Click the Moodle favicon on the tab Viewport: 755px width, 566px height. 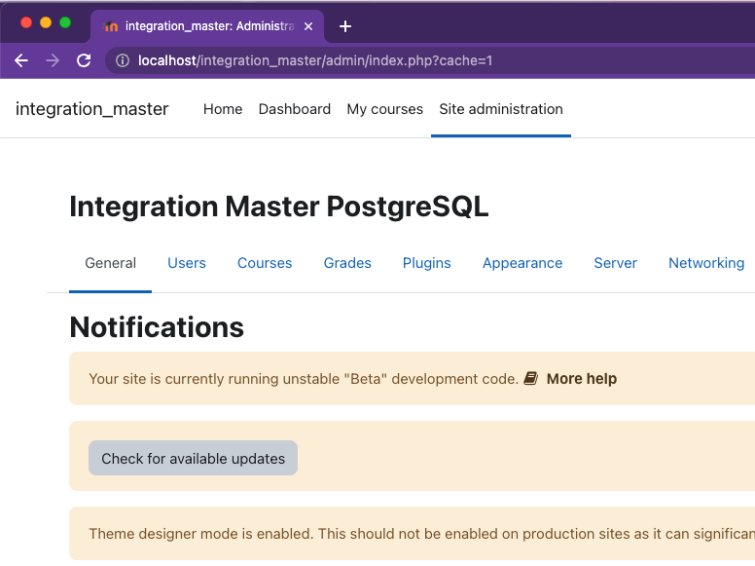(111, 26)
